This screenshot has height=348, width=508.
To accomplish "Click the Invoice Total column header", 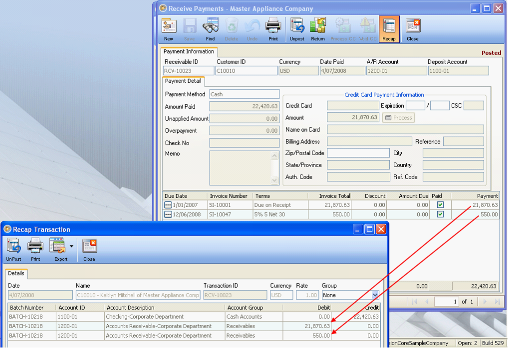I will [x=330, y=196].
